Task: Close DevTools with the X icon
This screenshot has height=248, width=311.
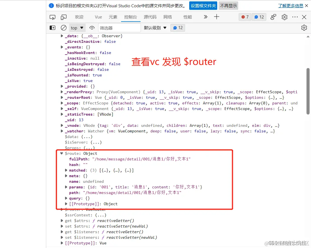Action: pos(304,17)
